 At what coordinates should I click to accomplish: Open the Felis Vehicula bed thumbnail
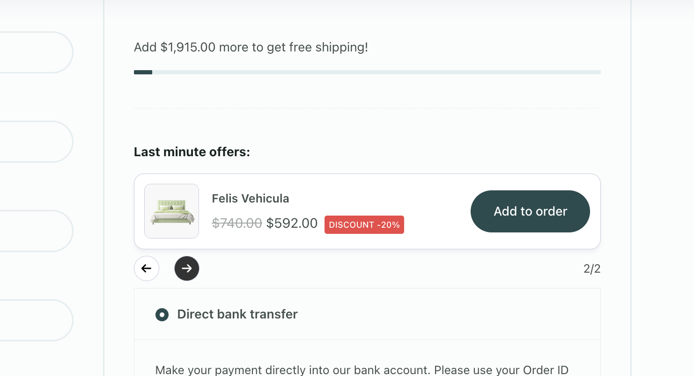pos(171,211)
